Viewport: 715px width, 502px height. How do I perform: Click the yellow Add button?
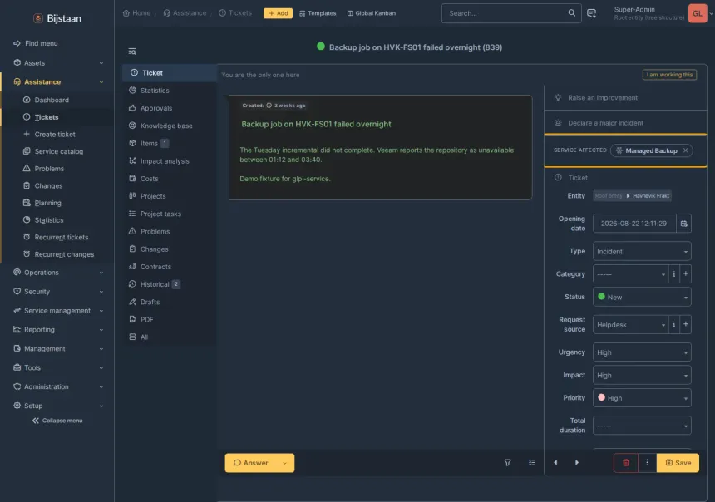(x=278, y=13)
